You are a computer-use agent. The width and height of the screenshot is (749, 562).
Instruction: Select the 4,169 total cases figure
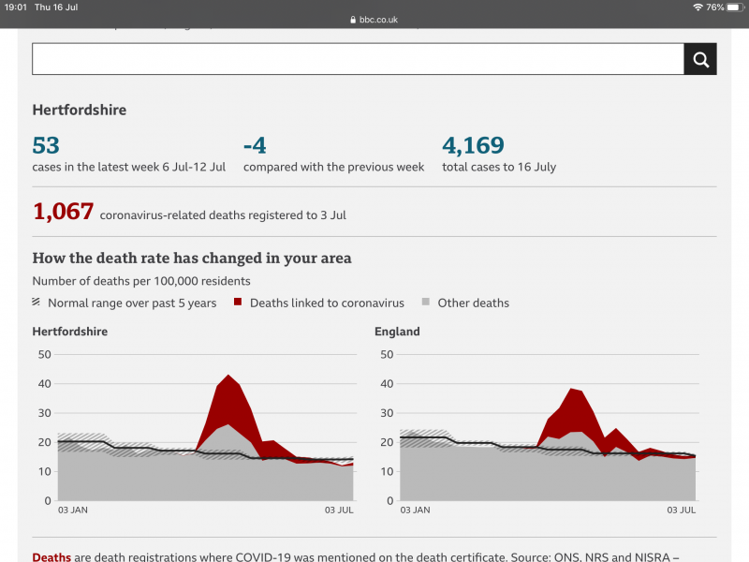pyautogui.click(x=473, y=145)
